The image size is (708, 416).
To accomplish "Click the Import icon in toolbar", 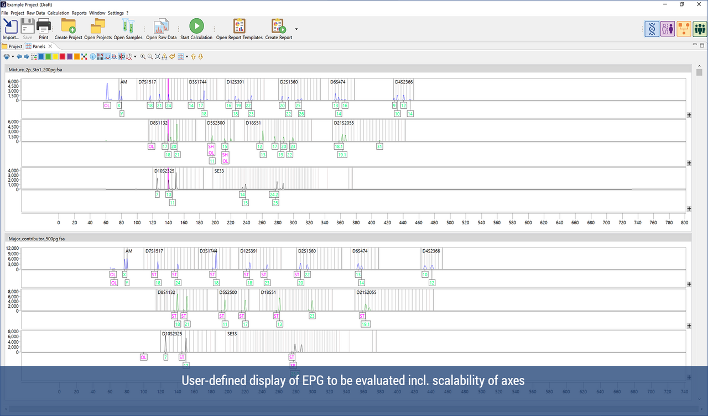I will coord(11,25).
